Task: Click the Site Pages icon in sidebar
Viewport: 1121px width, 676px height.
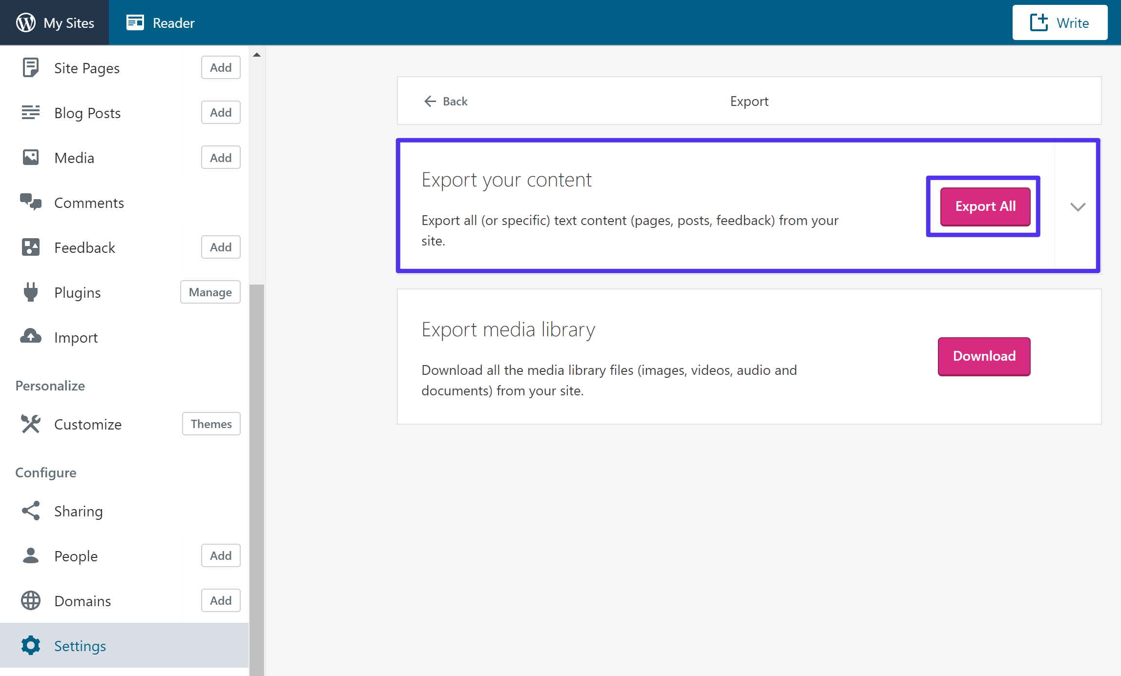Action: 30,67
